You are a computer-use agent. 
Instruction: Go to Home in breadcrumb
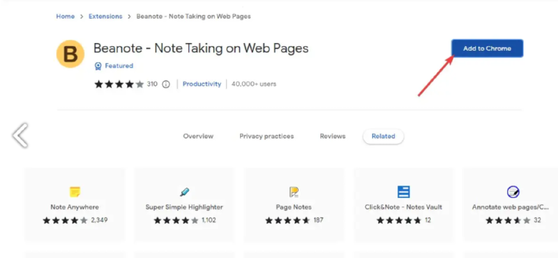tap(66, 16)
